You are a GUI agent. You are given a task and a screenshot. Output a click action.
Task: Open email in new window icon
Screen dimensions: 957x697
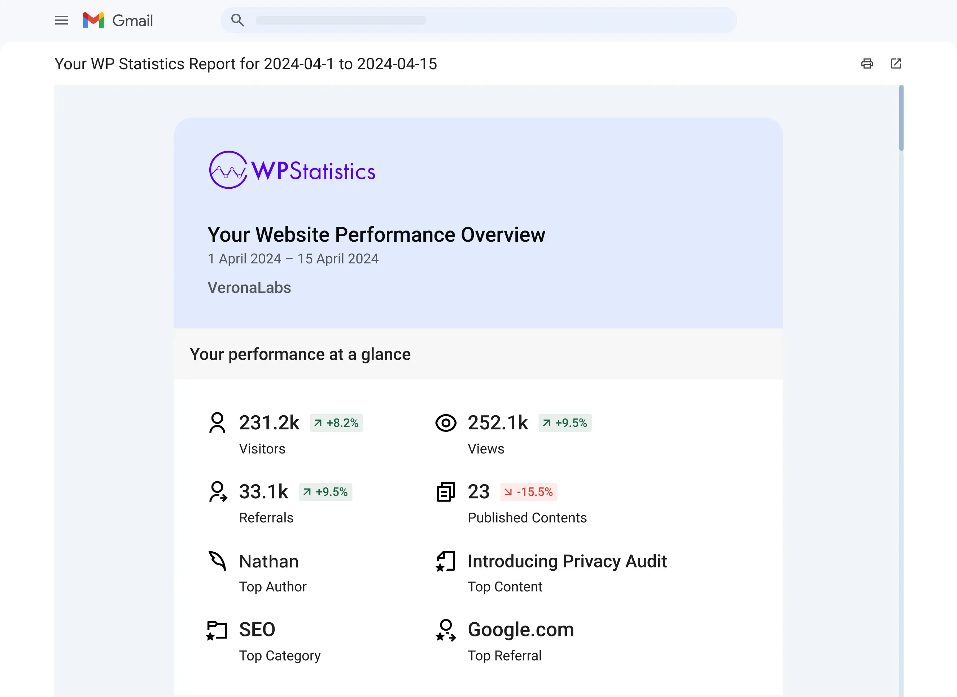tap(895, 64)
